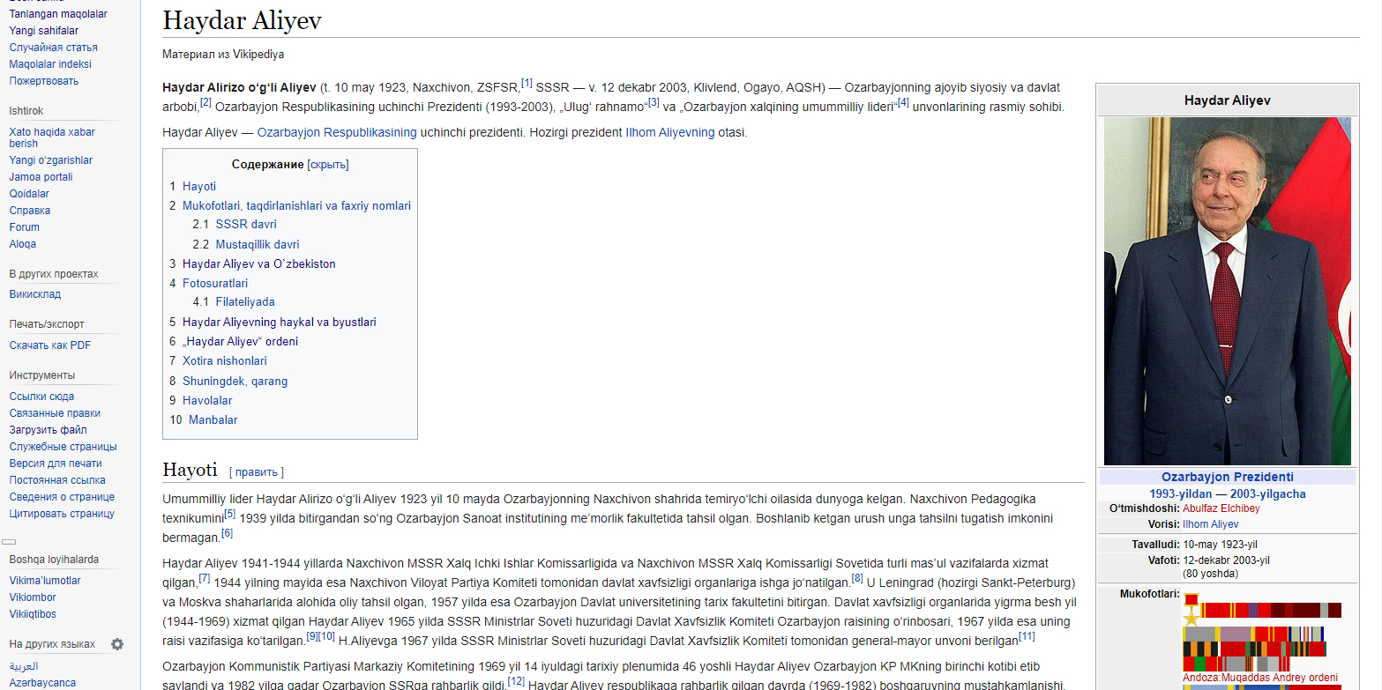The height and width of the screenshot is (690, 1382).
Task: Open 'Yangi sahifalar' sidebar link
Action: coord(44,31)
